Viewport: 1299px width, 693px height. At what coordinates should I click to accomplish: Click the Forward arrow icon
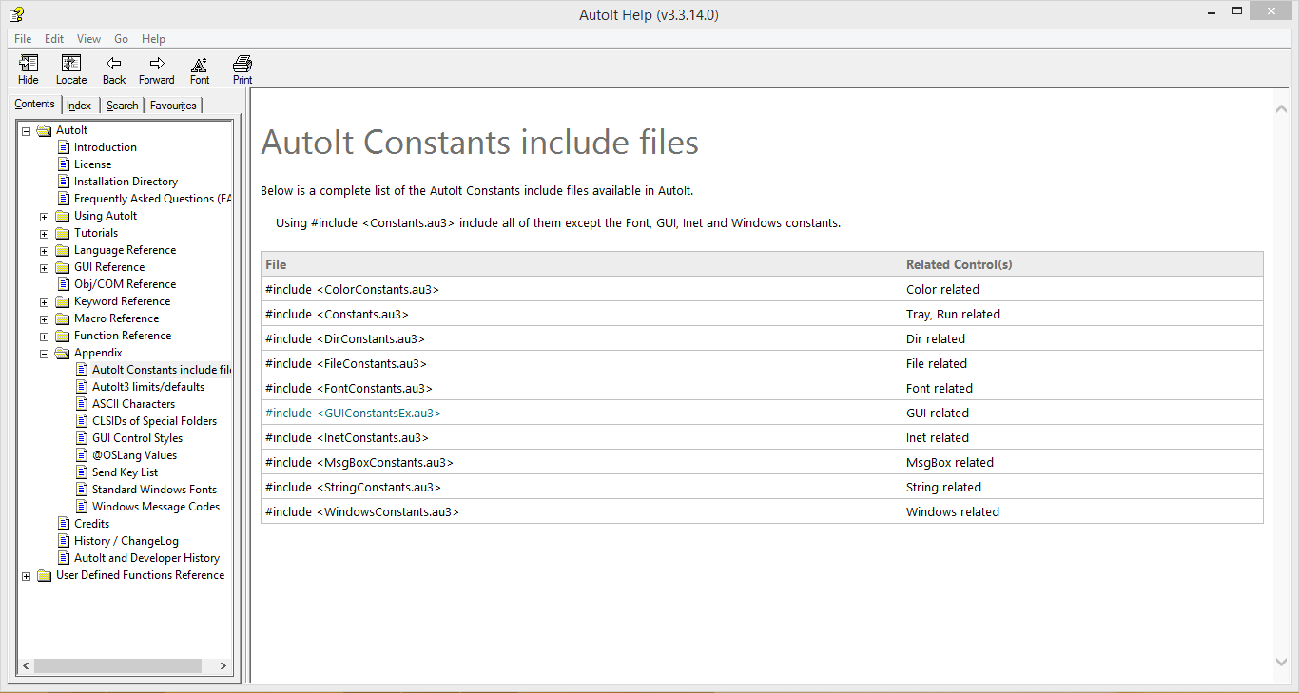click(x=157, y=64)
